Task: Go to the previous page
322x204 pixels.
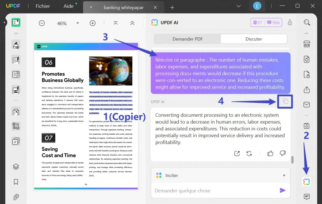Action: tap(132, 23)
